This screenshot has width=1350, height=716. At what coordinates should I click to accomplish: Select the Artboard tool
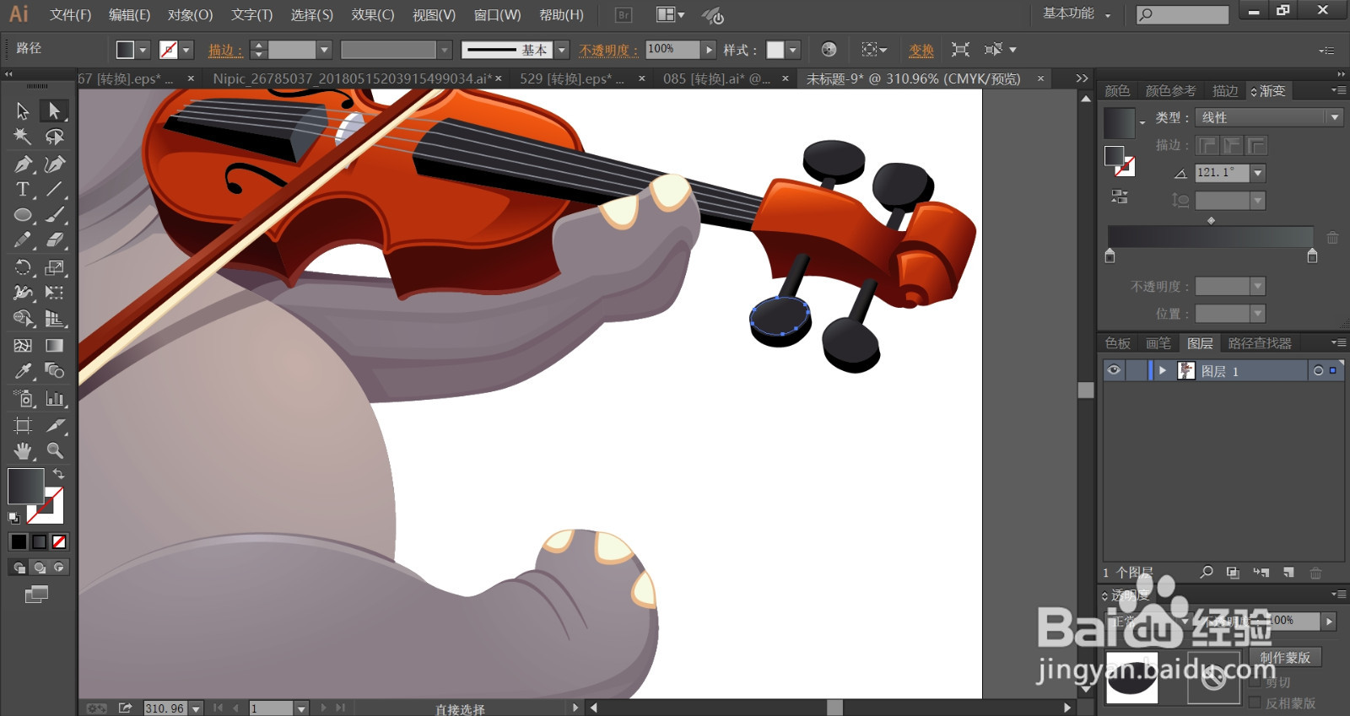(x=23, y=425)
